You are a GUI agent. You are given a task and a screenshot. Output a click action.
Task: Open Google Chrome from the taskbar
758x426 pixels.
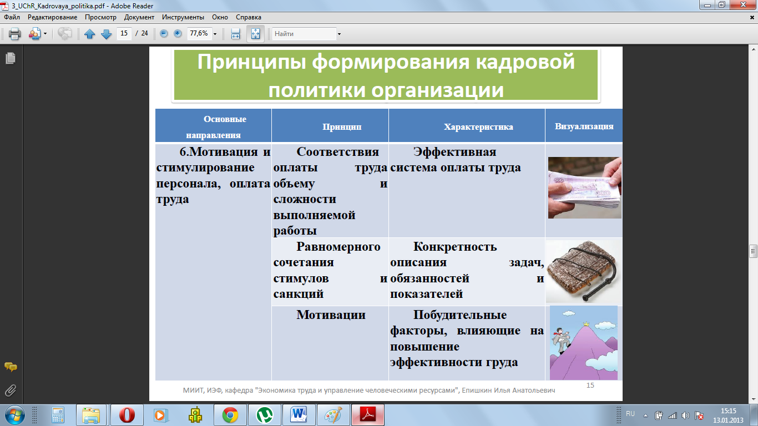coord(230,415)
